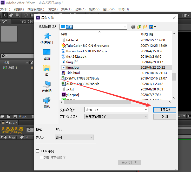This screenshot has height=172, width=191.
Task: Open Network location
Action: [47, 103]
